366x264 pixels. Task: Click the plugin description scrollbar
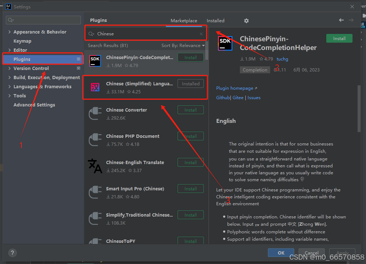[x=359, y=109]
